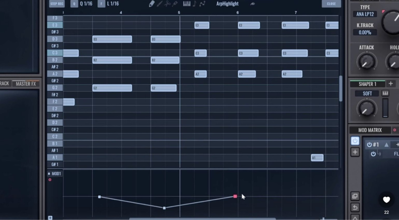This screenshot has width=399, height=220.
Task: Open the MOD1 lane selector
Action: coord(55,174)
